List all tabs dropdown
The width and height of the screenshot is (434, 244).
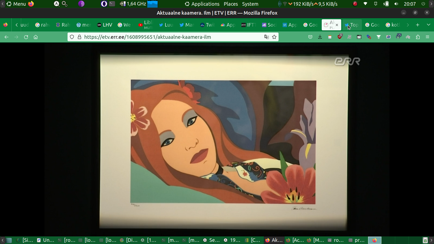point(429,25)
